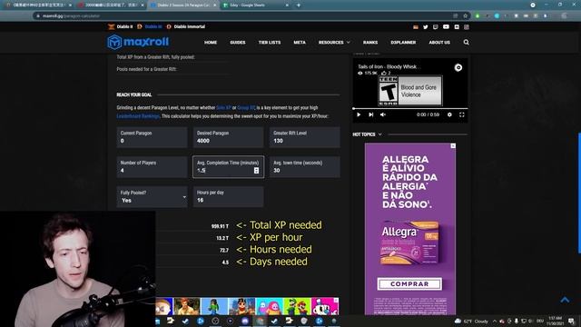The image size is (581, 327).
Task: Open the Meta menu item
Action: coord(300,43)
